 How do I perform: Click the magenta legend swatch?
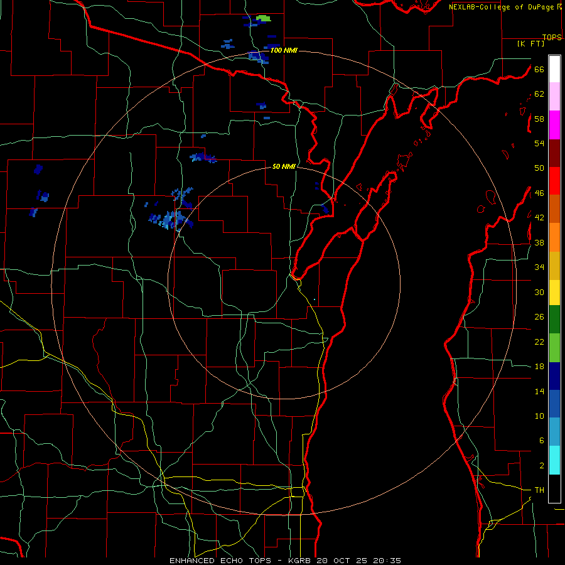coord(554,125)
